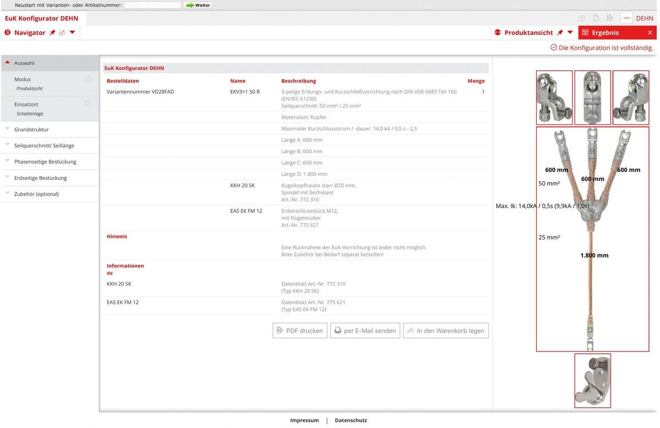Click the Navigator pop-out window icon
660x428 pixels.
click(62, 32)
